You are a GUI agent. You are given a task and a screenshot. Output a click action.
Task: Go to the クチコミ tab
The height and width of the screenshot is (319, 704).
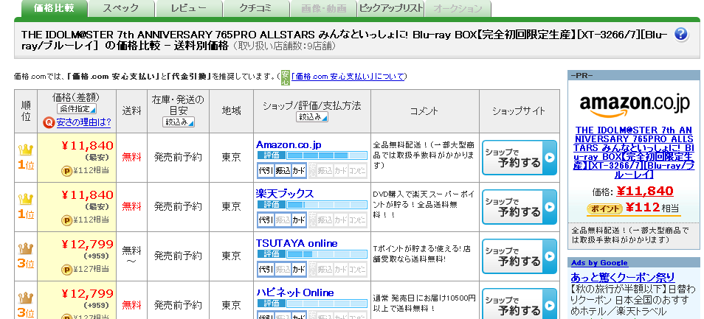coord(255,9)
